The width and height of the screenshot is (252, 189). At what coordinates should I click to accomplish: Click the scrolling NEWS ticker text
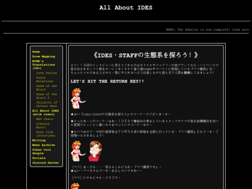208,30
